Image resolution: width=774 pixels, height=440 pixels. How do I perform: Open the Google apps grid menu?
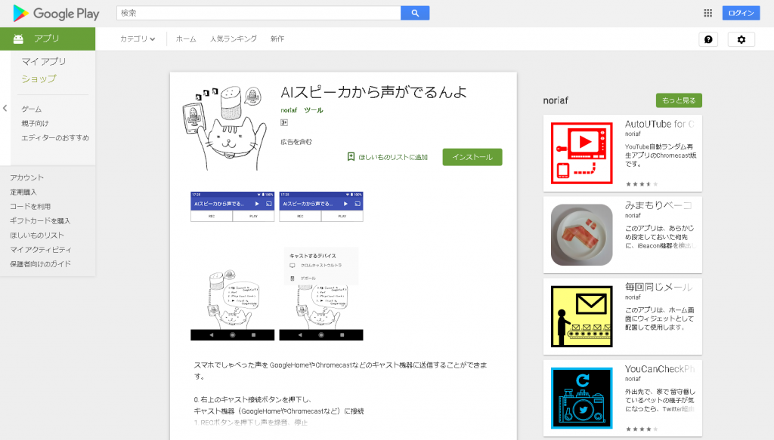pos(707,14)
